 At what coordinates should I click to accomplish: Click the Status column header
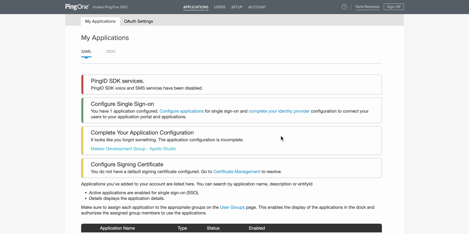pyautogui.click(x=213, y=228)
